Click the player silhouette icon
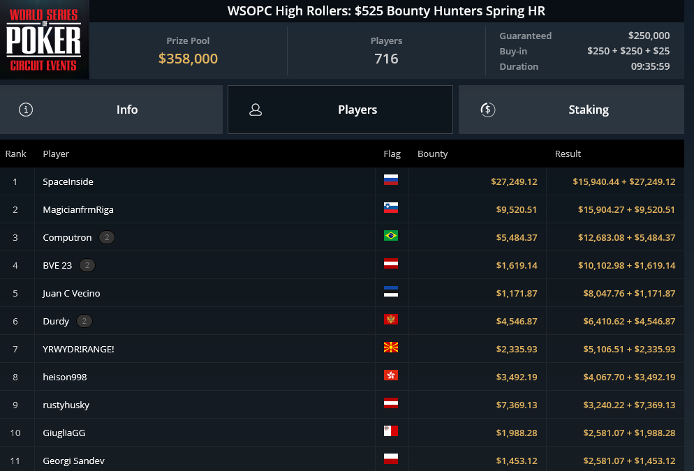 pos(256,110)
